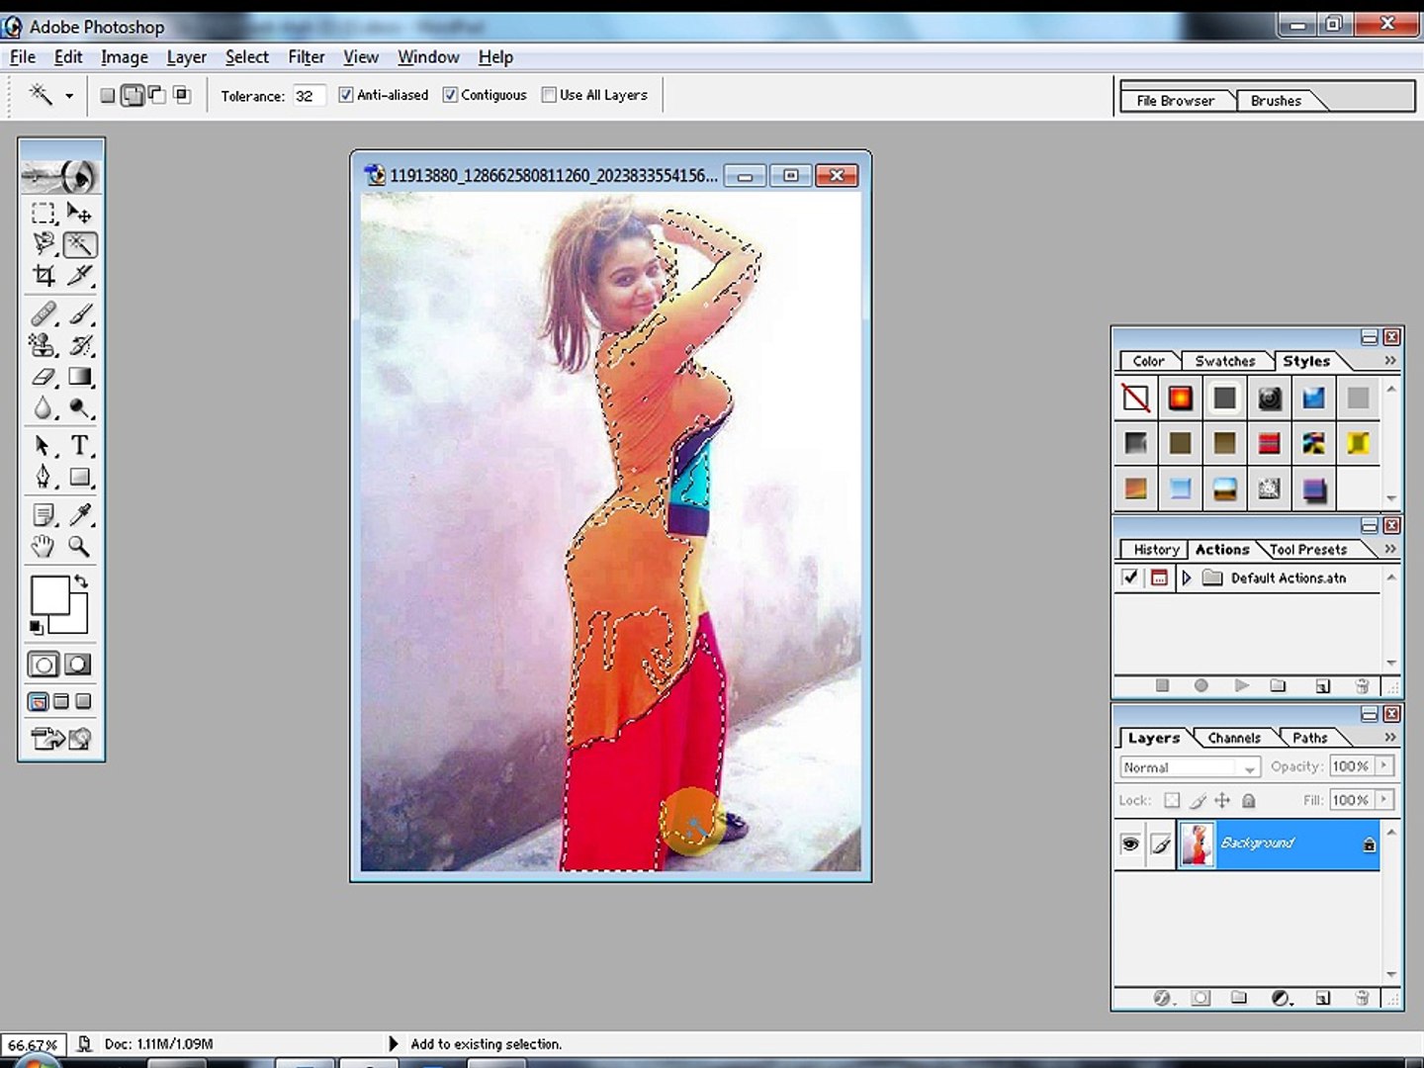The image size is (1424, 1068).
Task: Click the foreground color swatch
Action: click(49, 595)
